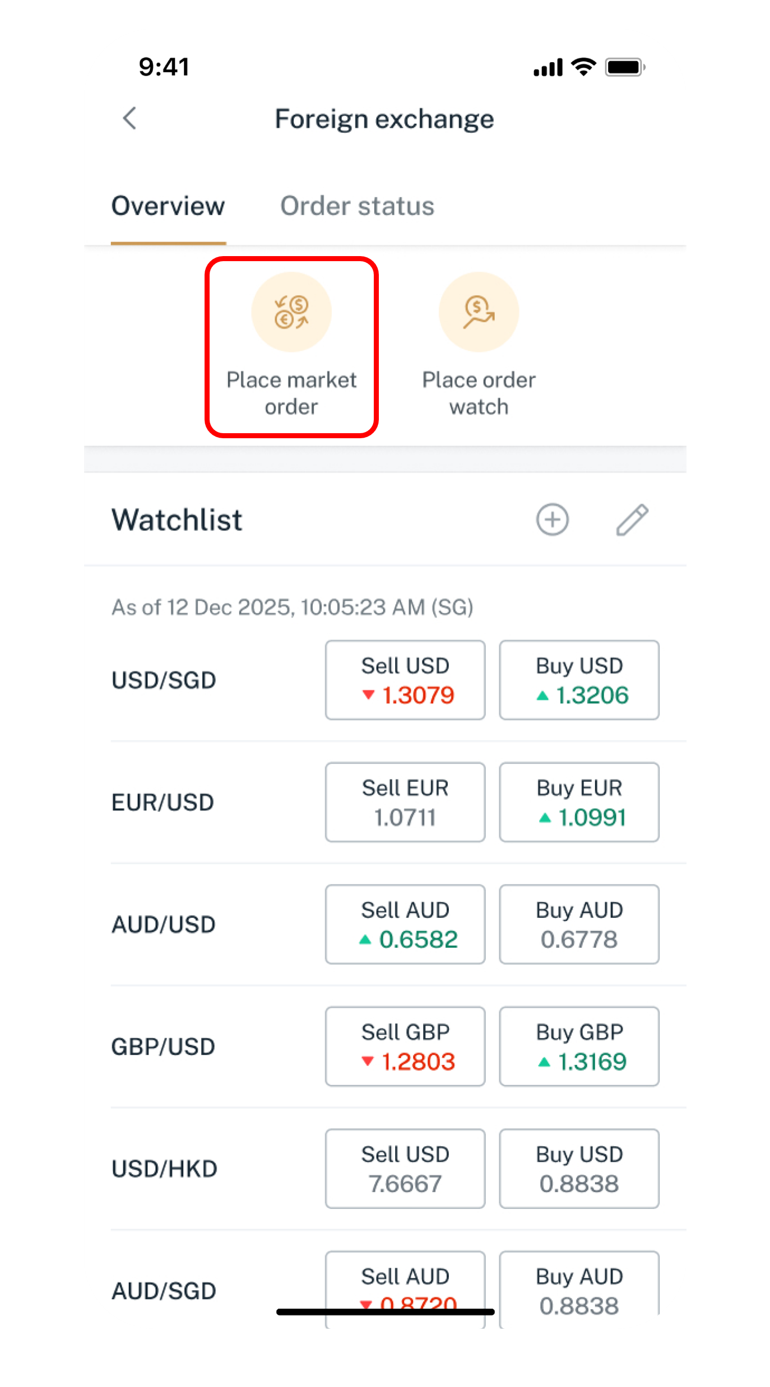This screenshot has height=1387, width=770.
Task: Open the GBP/USD pair row label
Action: point(163,1047)
